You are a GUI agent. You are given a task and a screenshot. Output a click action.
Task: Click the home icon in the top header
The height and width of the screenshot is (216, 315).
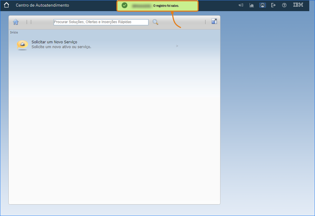6,5
